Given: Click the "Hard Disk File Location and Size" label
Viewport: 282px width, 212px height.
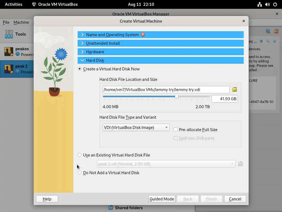Looking at the screenshot, I should [x=128, y=79].
